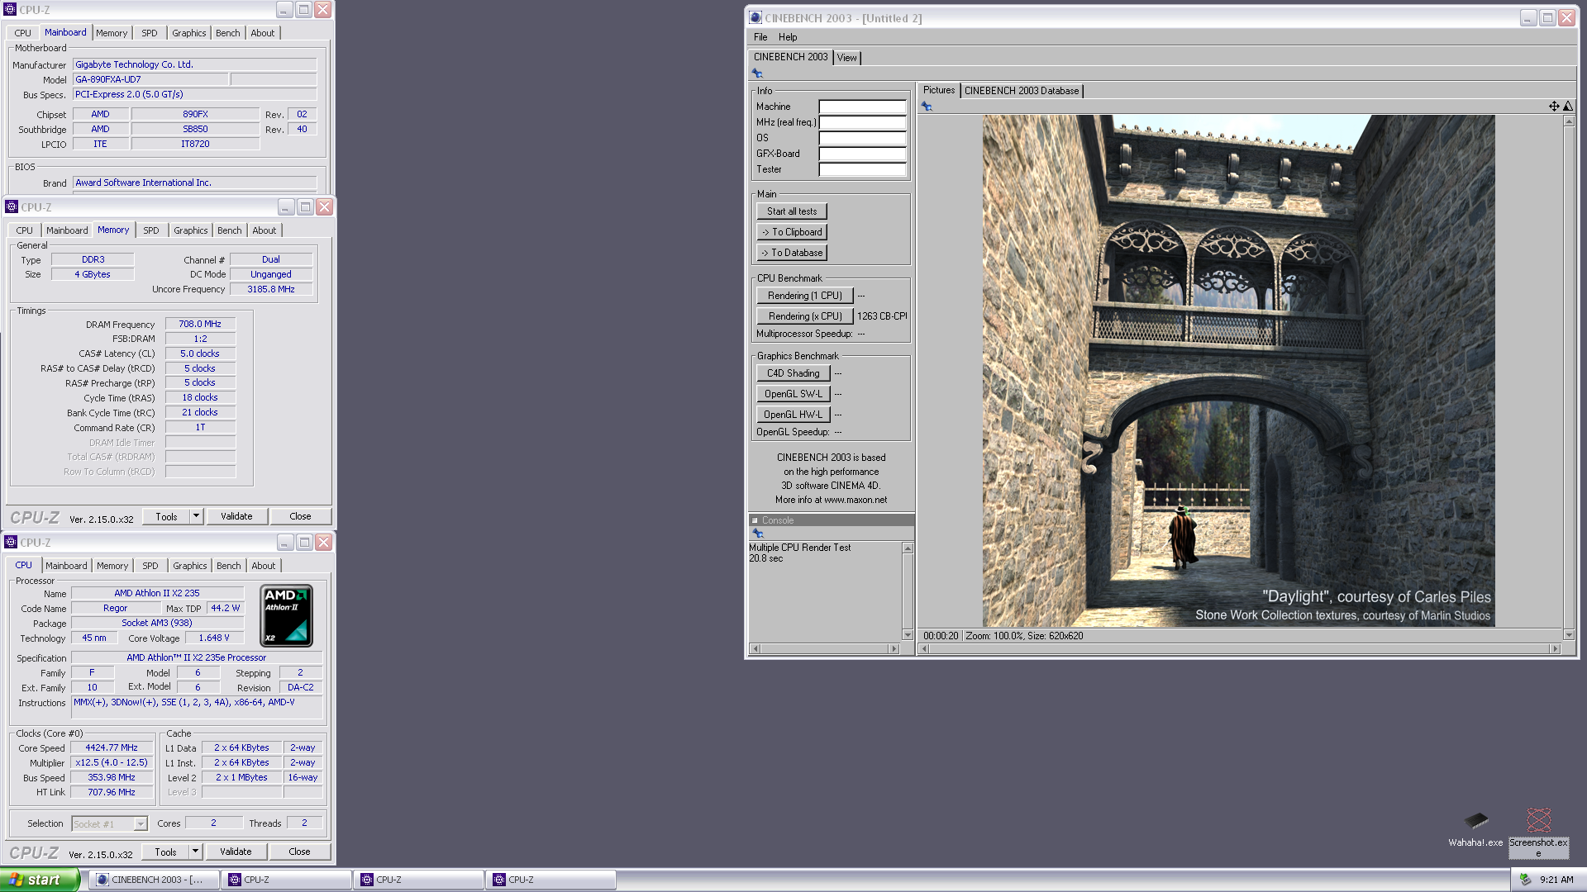
Task: Click the console vertical scrollbar down arrow
Action: pos(908,635)
